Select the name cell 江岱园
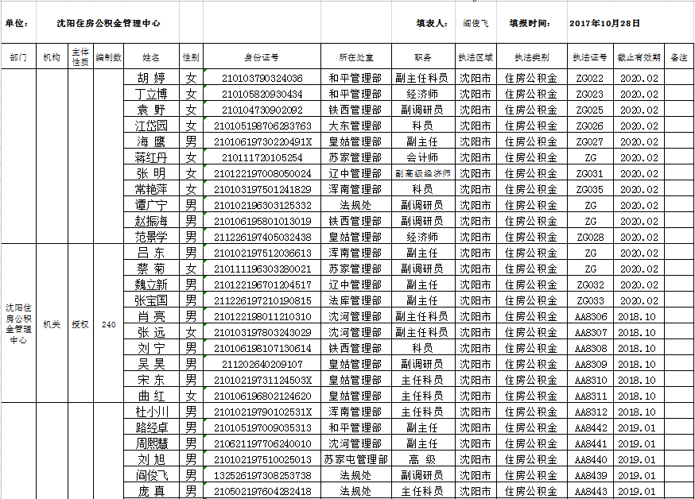 click(151, 126)
